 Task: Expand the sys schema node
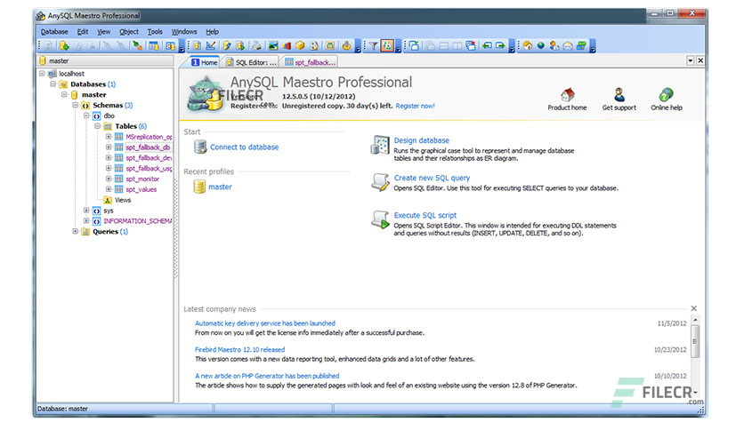pyautogui.click(x=86, y=211)
